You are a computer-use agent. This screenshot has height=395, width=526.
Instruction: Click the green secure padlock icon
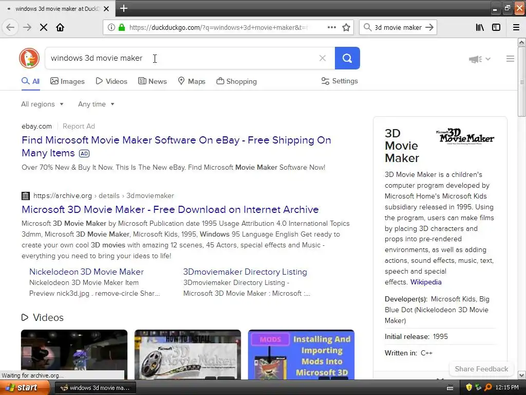pyautogui.click(x=122, y=27)
